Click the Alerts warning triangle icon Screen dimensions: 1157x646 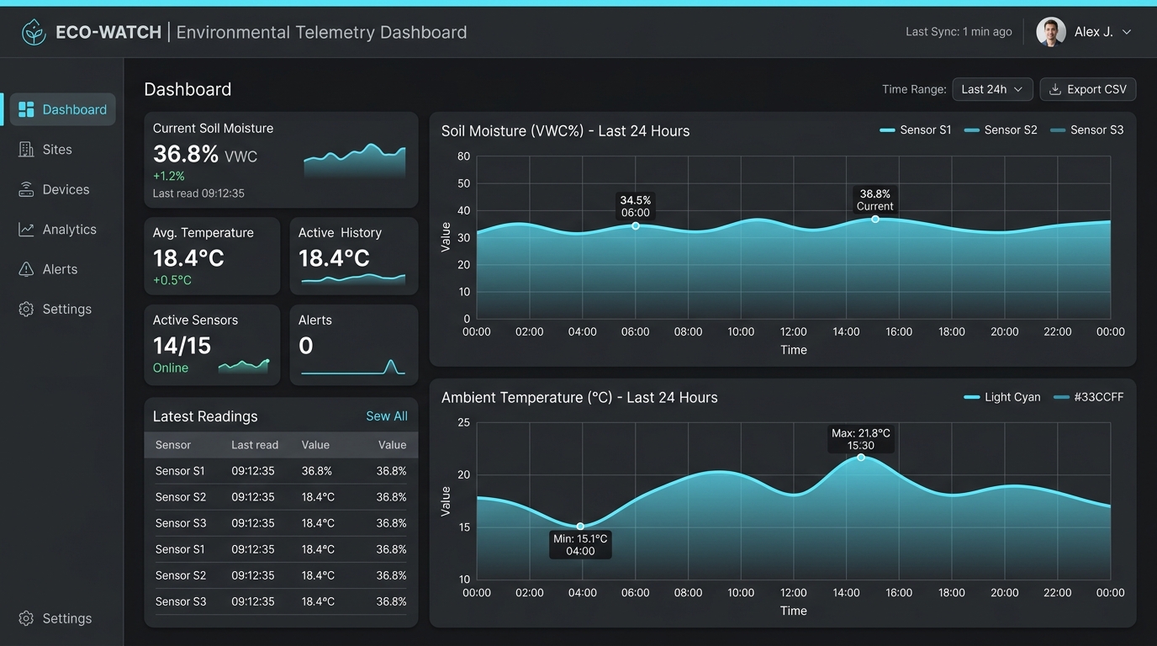point(26,269)
